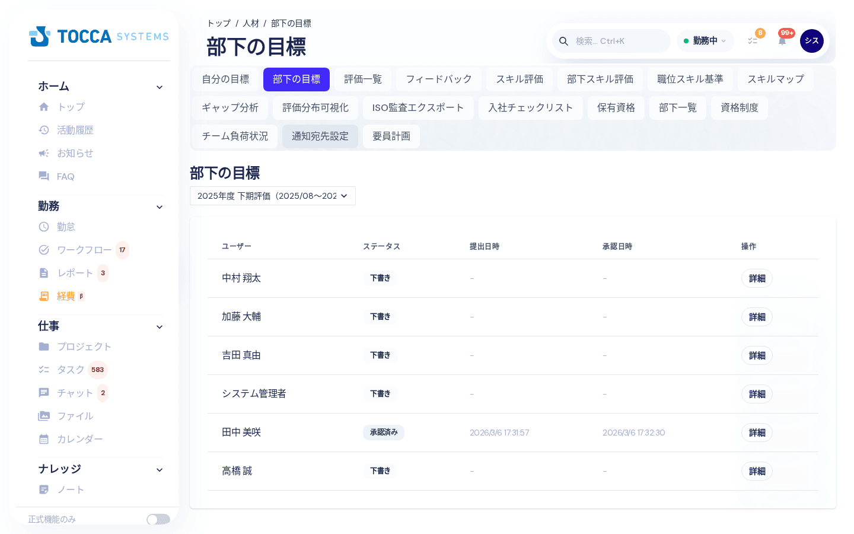Screen dimensions: 854x534
Task: Open the notification bell icon
Action: [x=782, y=41]
